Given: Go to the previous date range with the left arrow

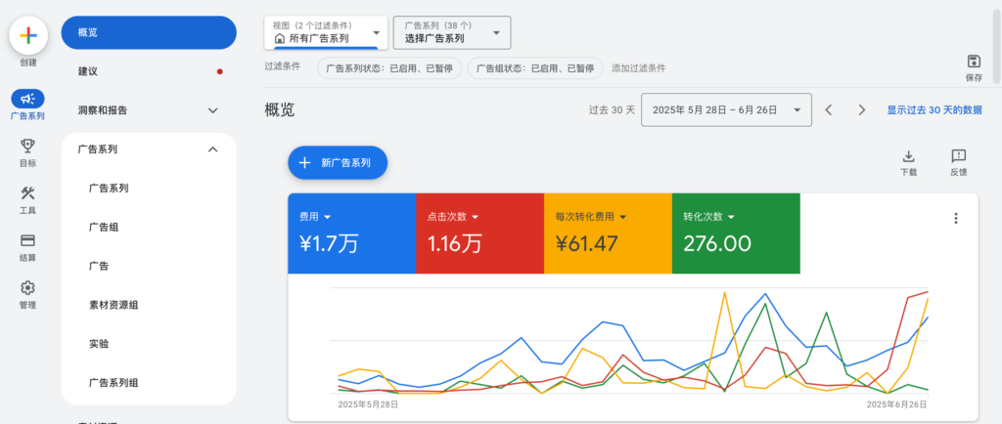Looking at the screenshot, I should tap(829, 109).
